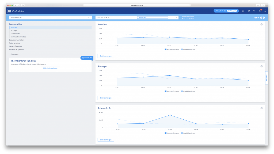Screen dimensions: 274x154
Task: Show info for the Besucher chart
Action: click(x=261, y=25)
